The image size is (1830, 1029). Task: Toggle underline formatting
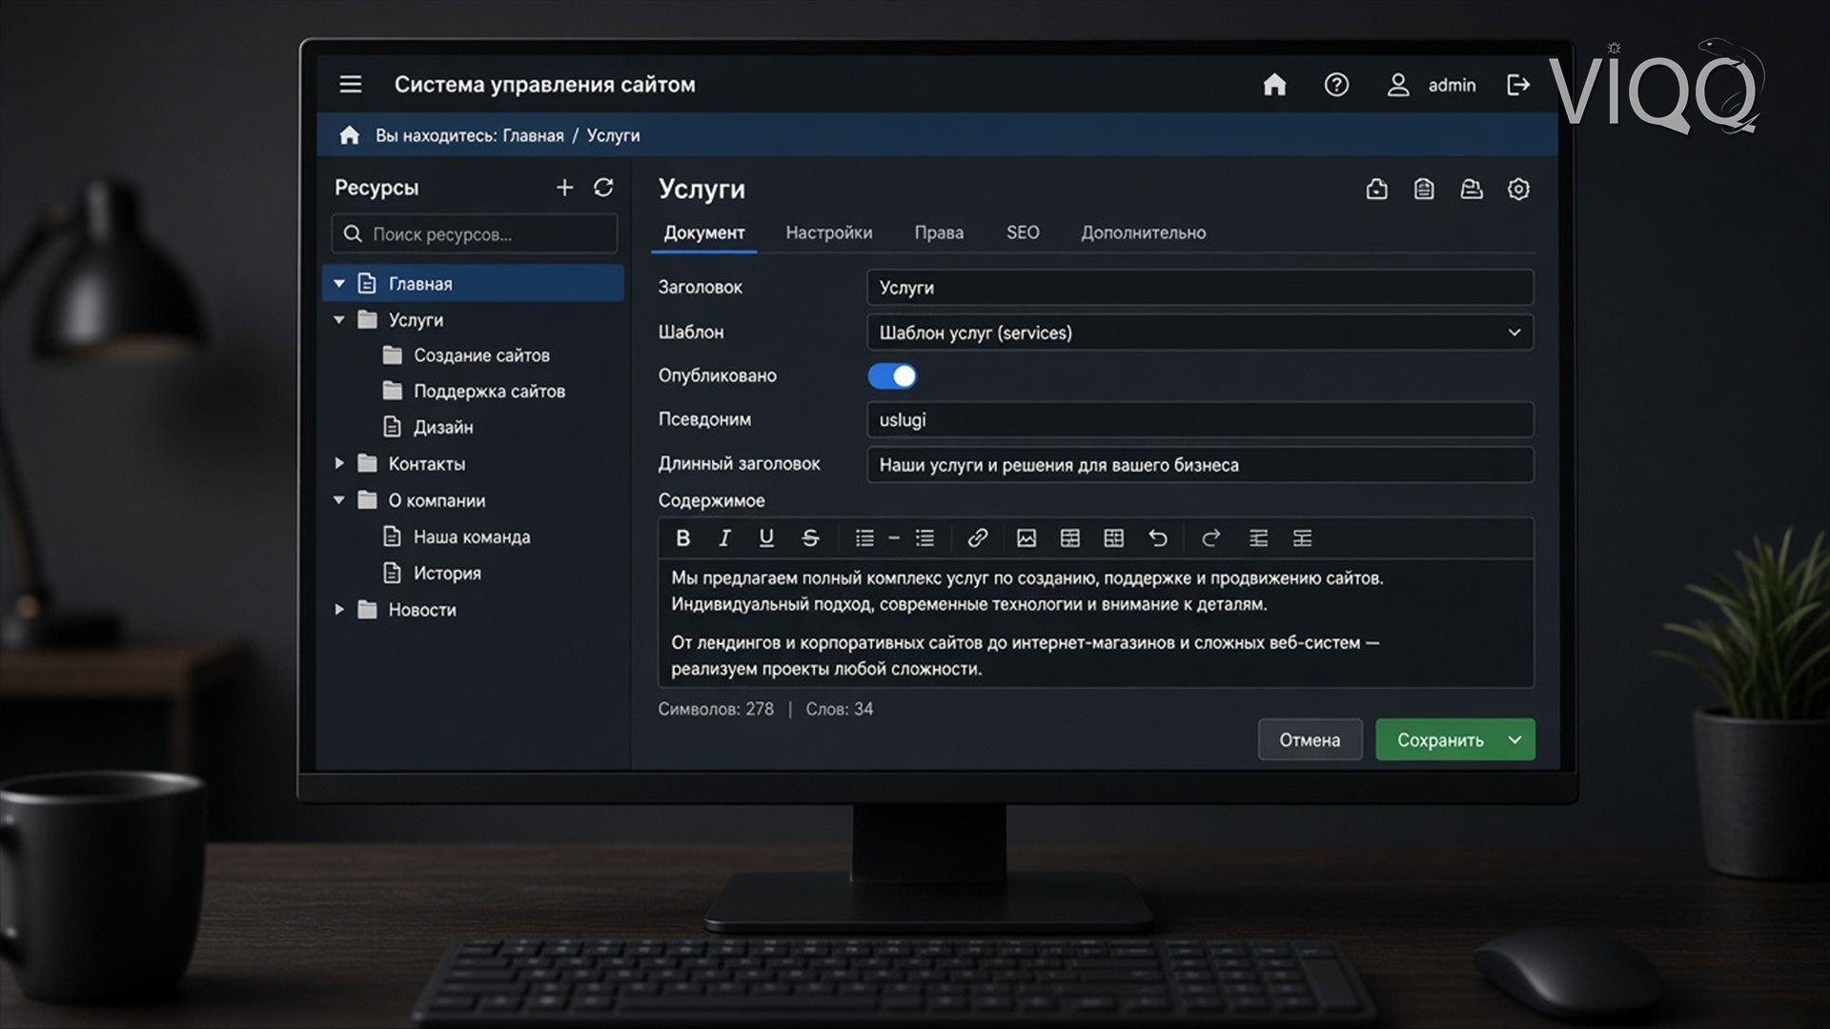766,538
